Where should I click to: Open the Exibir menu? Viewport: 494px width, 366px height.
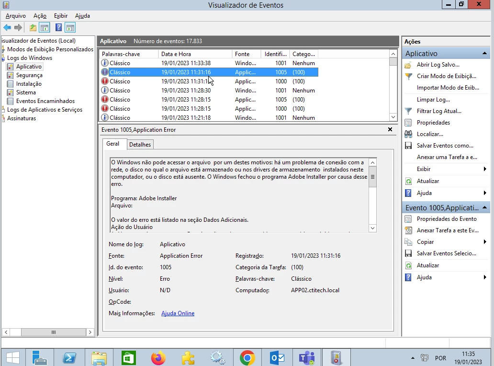click(x=60, y=16)
